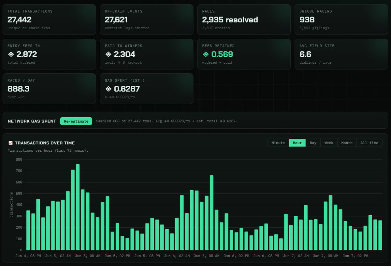Click the Transactions Over Time title
Screen dimensions: 391x266
45,143
